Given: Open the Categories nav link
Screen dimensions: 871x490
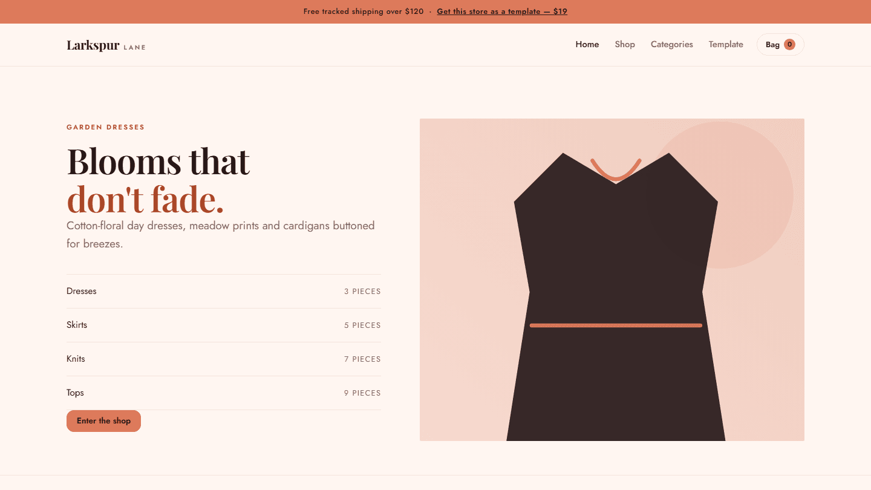Looking at the screenshot, I should (672, 44).
